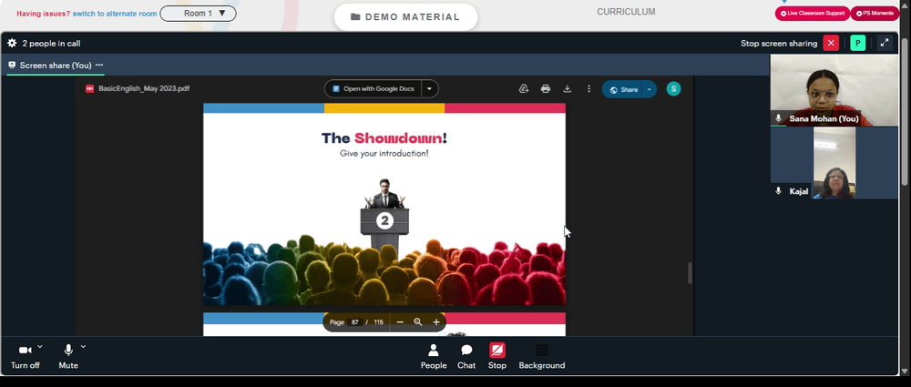Open Screen share tab options menu
This screenshot has height=387, width=911.
[99, 65]
